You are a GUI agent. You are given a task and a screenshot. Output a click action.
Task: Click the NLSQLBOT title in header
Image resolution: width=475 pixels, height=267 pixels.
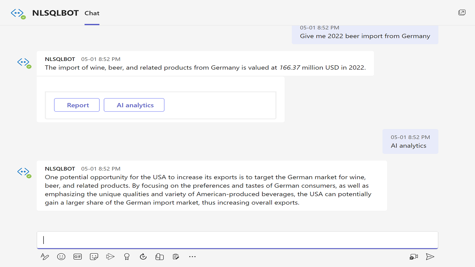pos(55,13)
